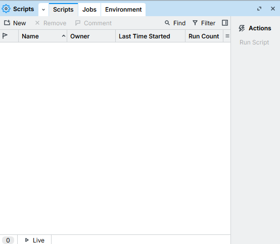
Task: Toggle Name sort order arrow
Action: tap(63, 36)
